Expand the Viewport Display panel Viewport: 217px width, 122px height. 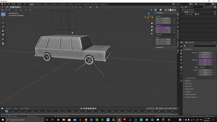190,95
